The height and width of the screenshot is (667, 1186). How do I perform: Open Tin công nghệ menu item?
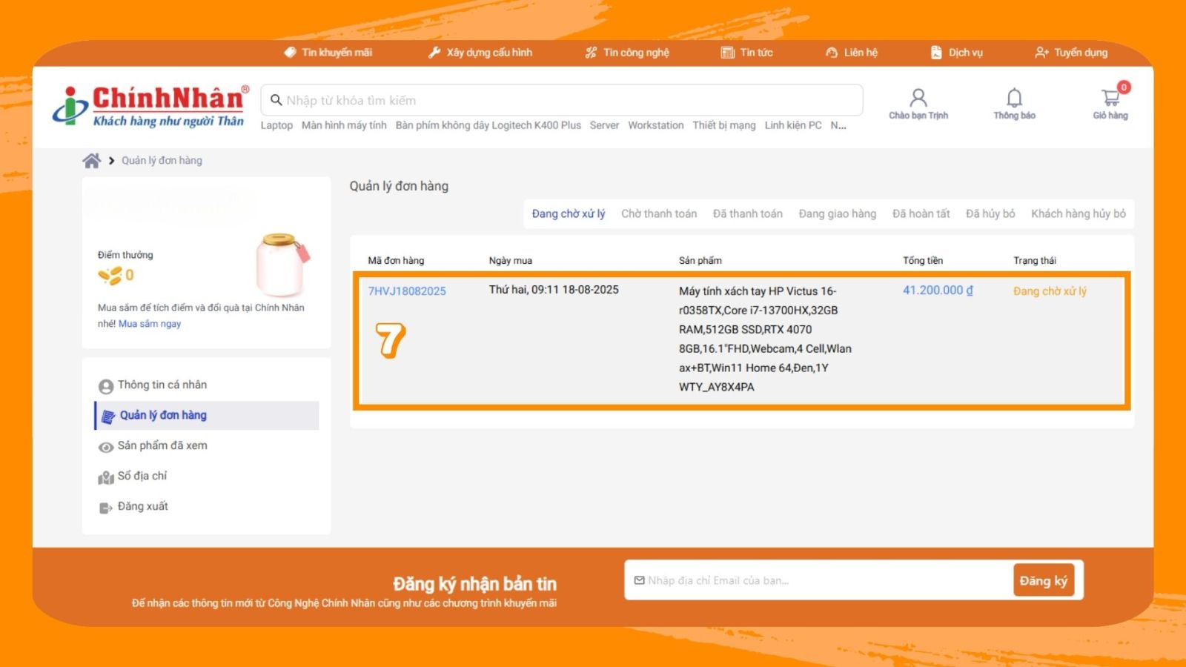636,53
